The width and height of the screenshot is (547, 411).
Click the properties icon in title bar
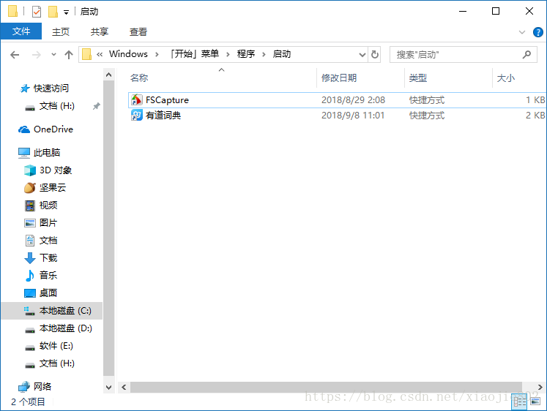click(37, 12)
